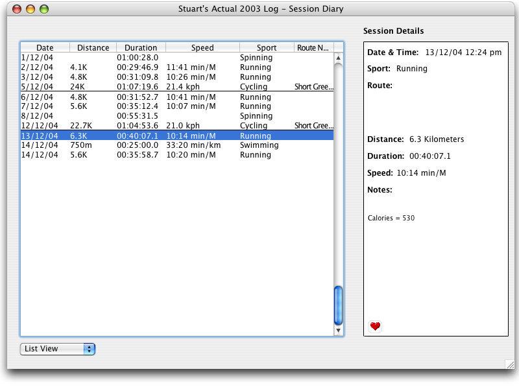The width and height of the screenshot is (519, 389).
Task: Click the blue vertical scrollbar thumb
Action: point(338,305)
